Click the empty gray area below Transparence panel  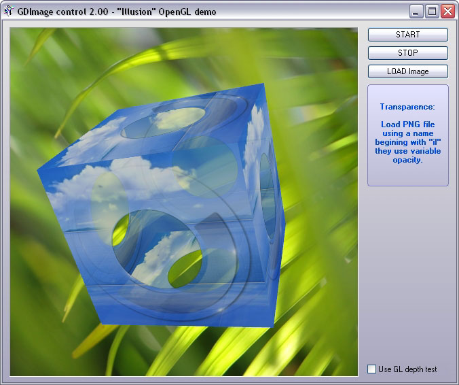click(x=408, y=273)
